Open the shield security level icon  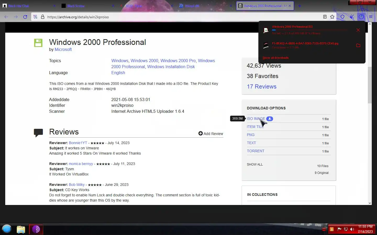[342, 17]
